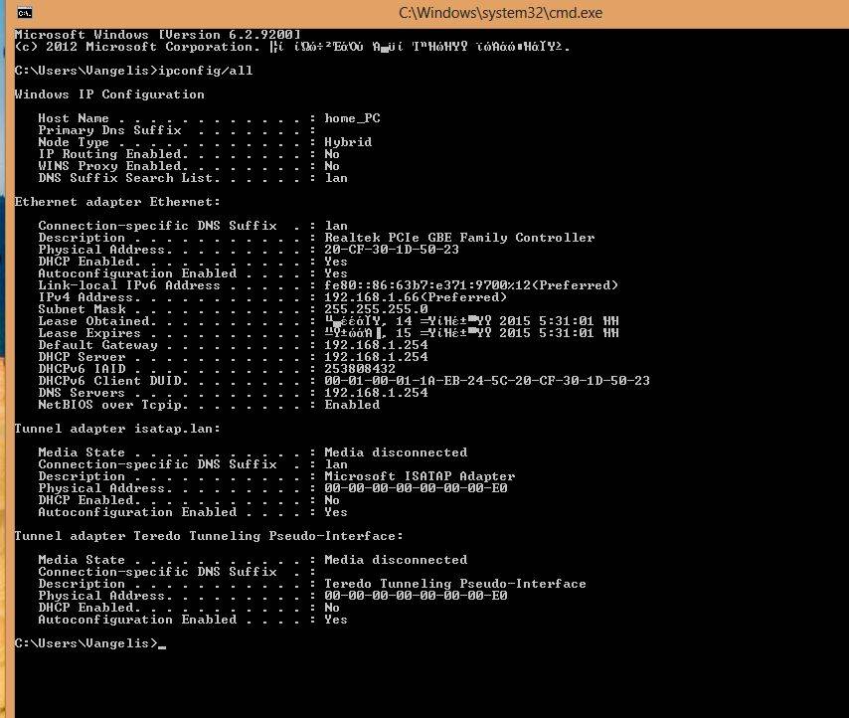The height and width of the screenshot is (718, 849).
Task: Click the final C:\Users\Vangelis> prompt line
Action: pos(85,643)
